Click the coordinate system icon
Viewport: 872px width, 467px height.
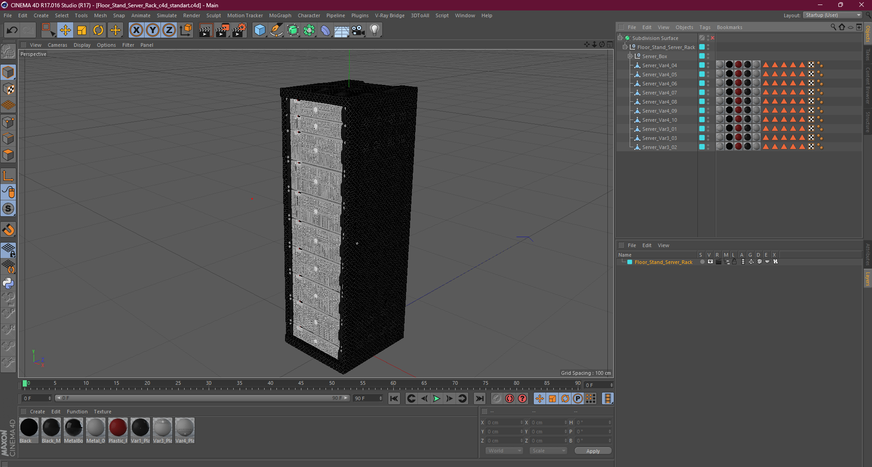tap(186, 30)
